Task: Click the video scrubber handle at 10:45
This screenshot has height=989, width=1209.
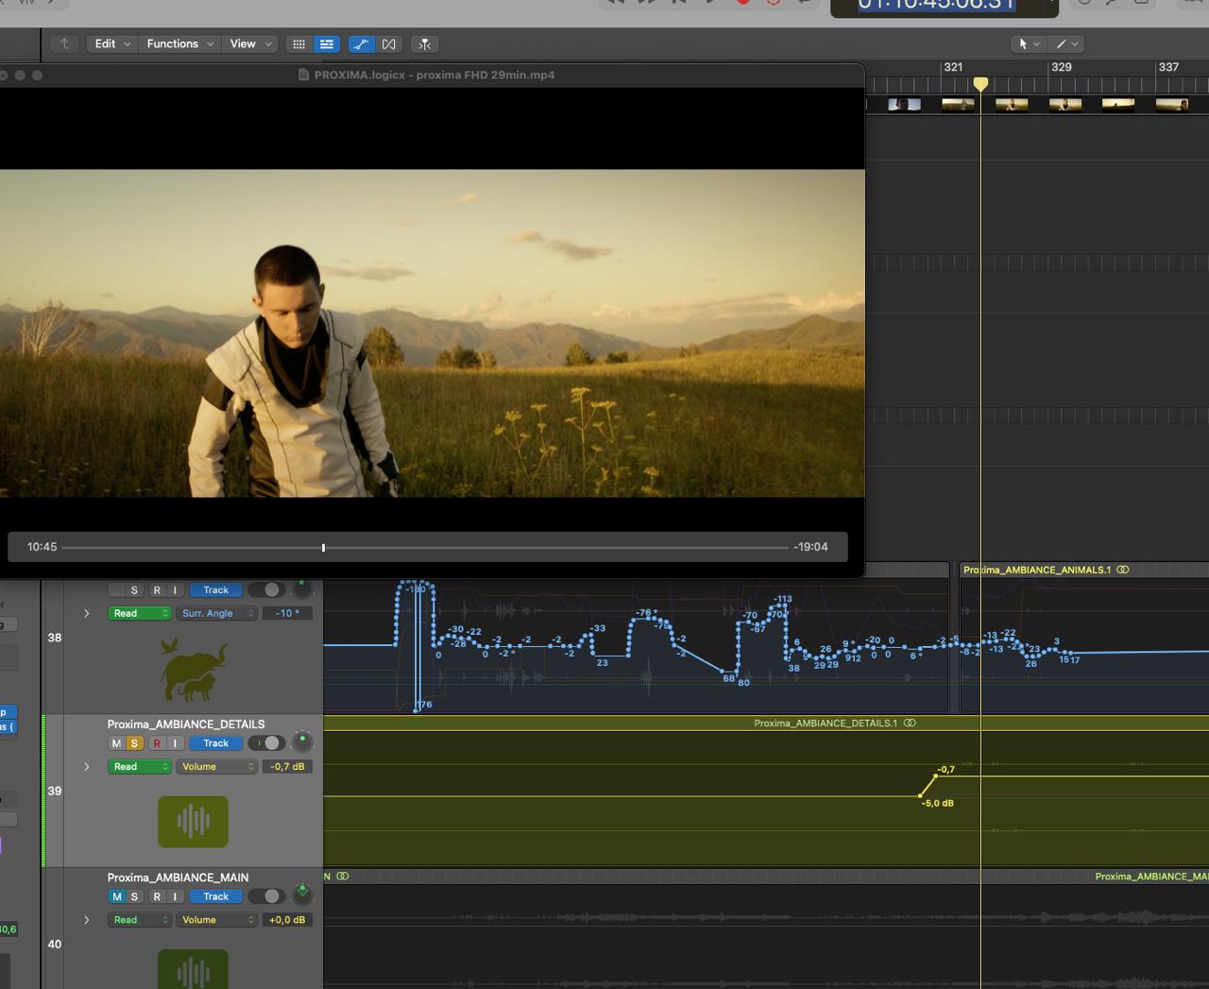Action: click(x=323, y=547)
